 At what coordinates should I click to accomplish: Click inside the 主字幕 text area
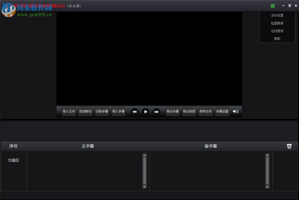coord(85,171)
